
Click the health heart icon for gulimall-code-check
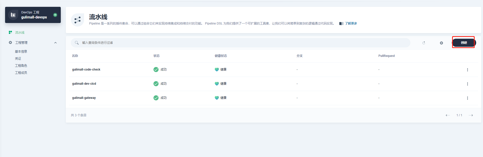coord(217,70)
